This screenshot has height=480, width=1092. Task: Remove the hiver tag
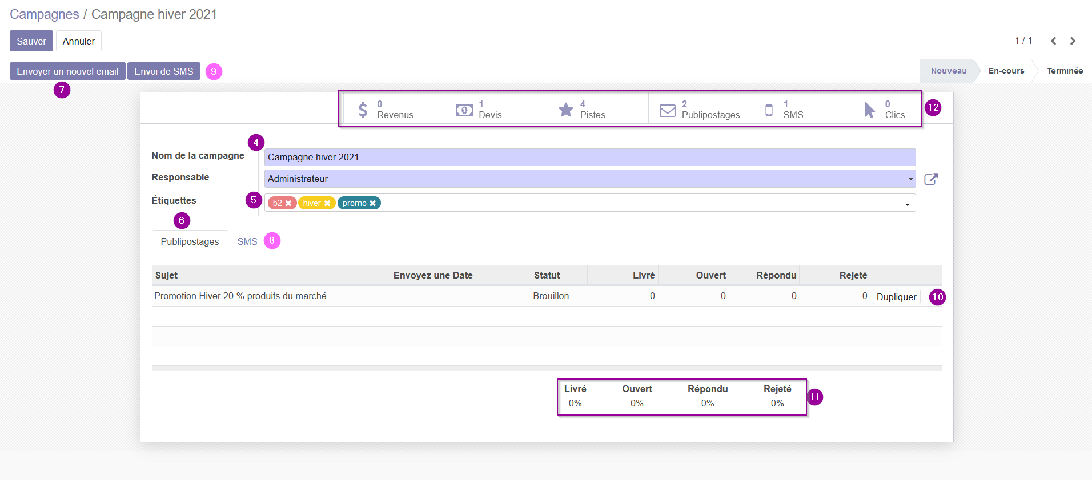[327, 203]
